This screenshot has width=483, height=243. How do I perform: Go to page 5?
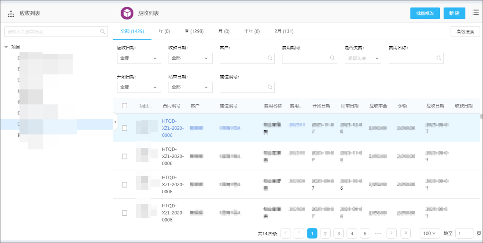pos(365,233)
